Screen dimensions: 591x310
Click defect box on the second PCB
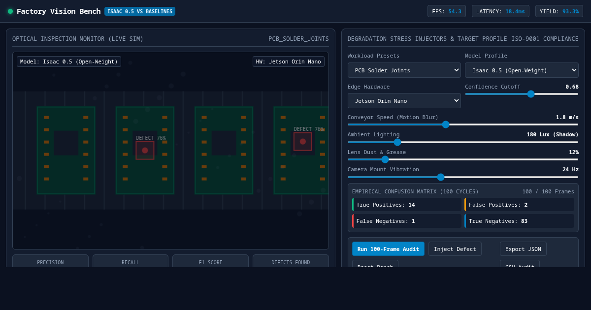(145, 151)
